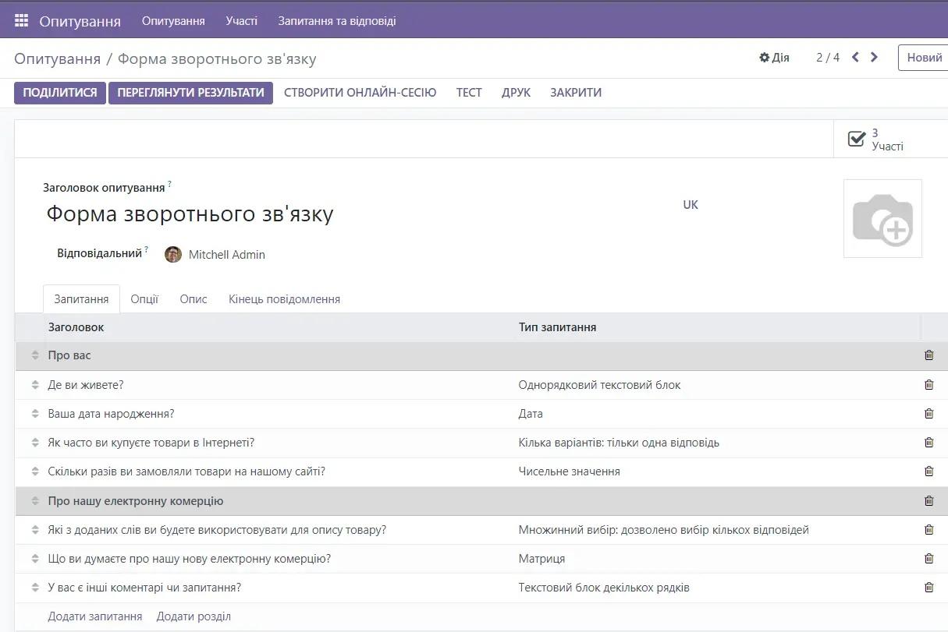Delete the 'Де ви живете?' question
The height and width of the screenshot is (632, 948).
(x=928, y=385)
